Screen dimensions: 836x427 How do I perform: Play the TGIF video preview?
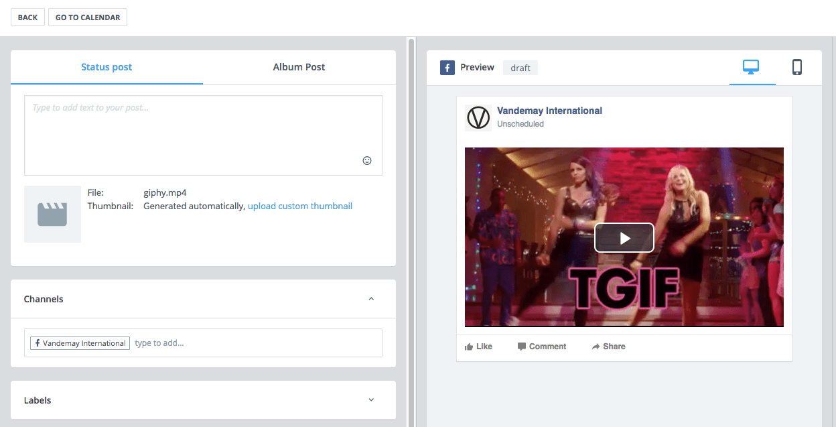624,237
